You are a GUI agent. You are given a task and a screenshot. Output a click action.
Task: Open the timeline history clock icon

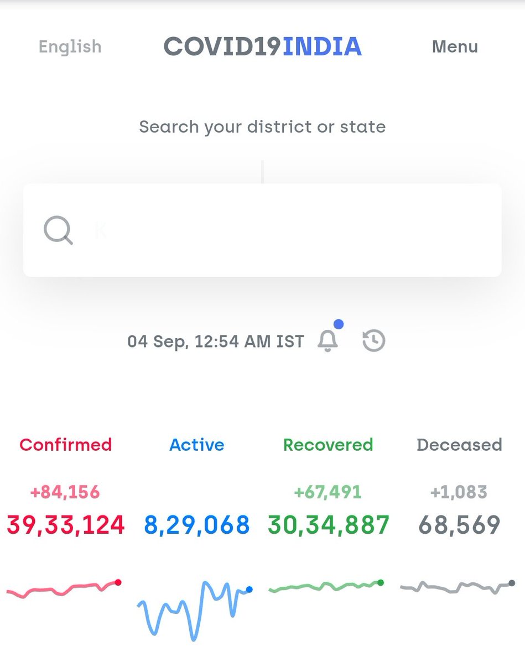coord(374,341)
